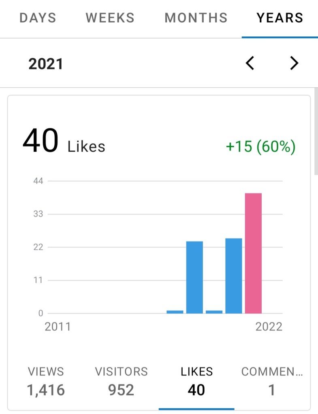Select the pink highlighted chart bar
This screenshot has height=414, width=318.
point(253,253)
